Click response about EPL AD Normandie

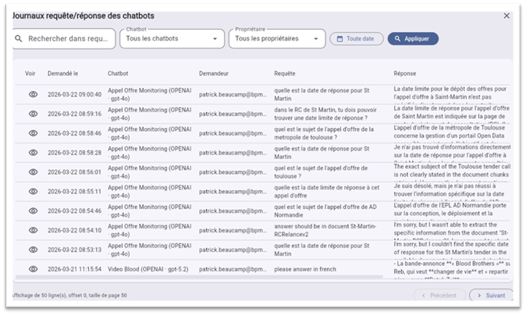[450, 210]
